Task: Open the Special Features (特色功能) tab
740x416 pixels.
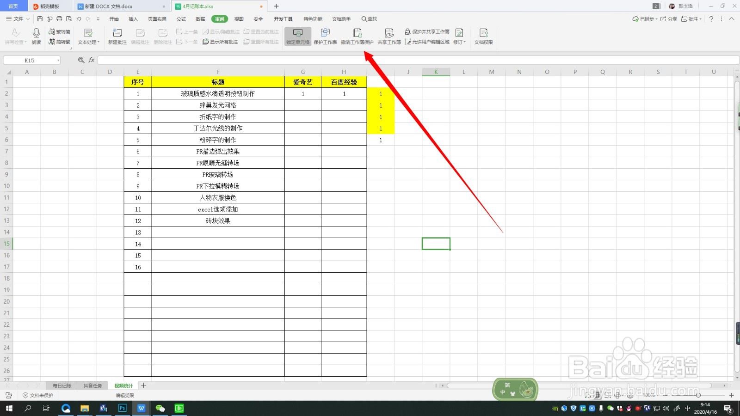Action: click(x=313, y=19)
